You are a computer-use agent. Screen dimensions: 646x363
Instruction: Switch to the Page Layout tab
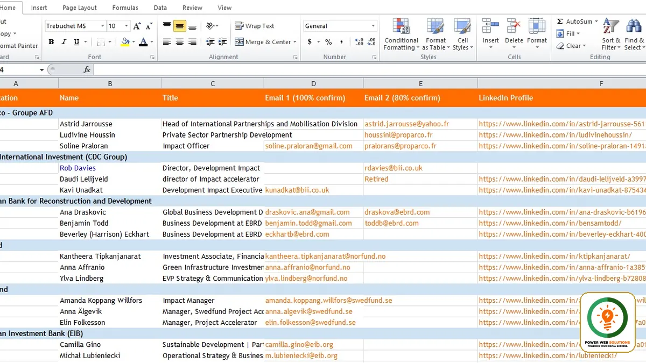80,8
